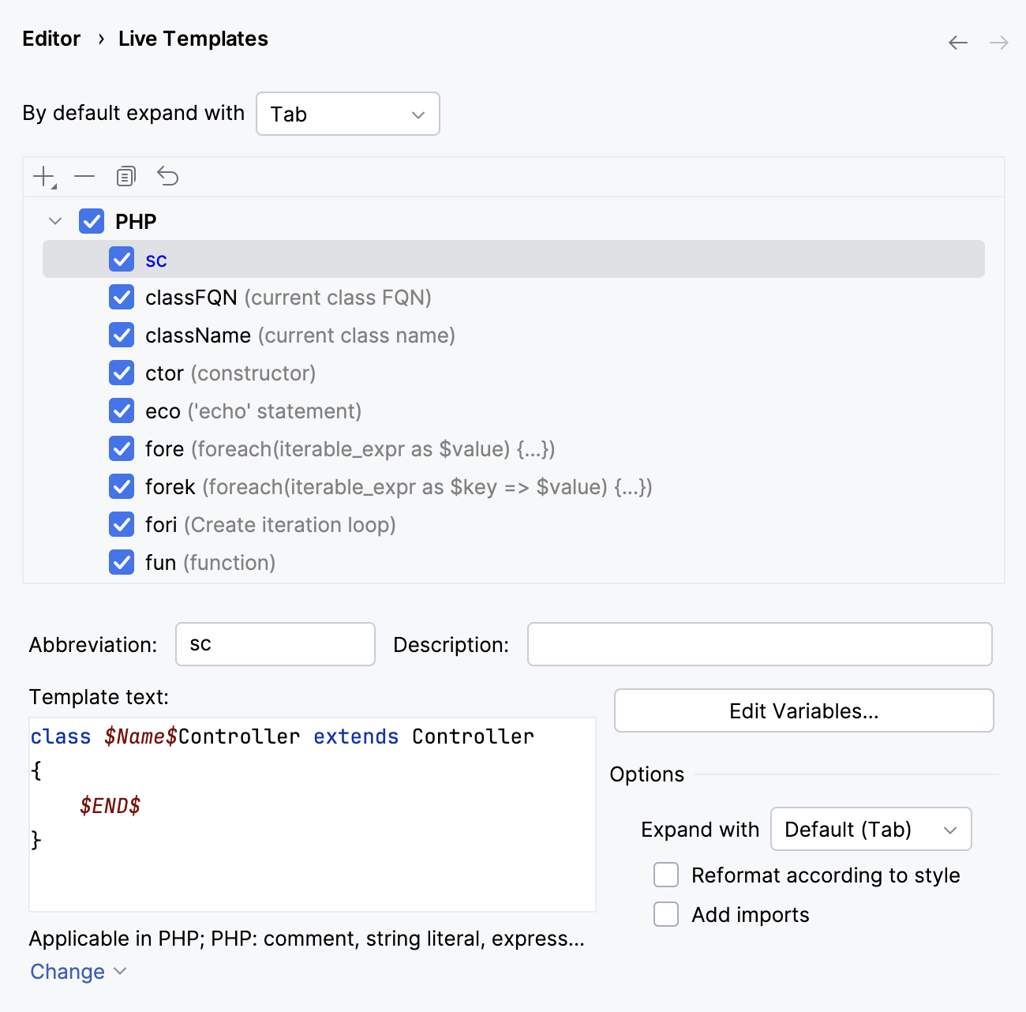
Task: Navigate forward in settings history
Action: click(998, 43)
